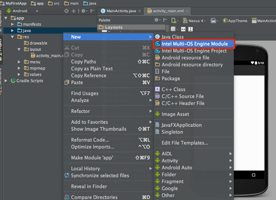Viewport: 276px width, 200px height.
Task: Click Package folder icon in submenu
Action: point(157,78)
